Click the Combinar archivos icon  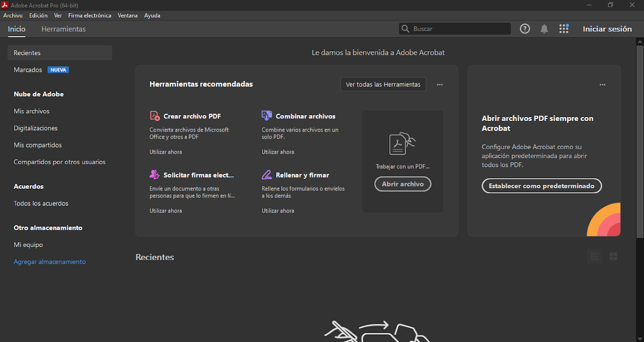pos(267,116)
